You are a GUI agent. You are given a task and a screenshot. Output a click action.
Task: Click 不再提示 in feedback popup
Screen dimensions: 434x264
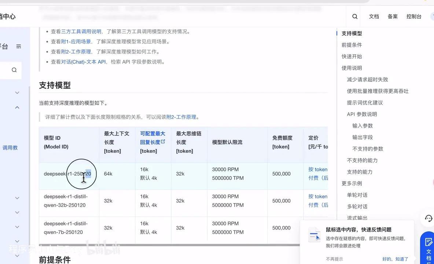pyautogui.click(x=334, y=259)
